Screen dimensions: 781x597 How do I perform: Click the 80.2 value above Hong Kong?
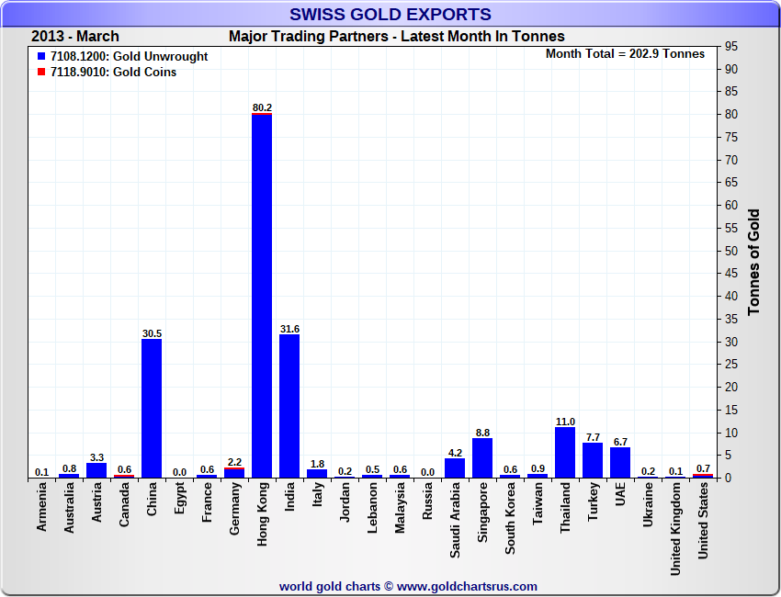[262, 107]
